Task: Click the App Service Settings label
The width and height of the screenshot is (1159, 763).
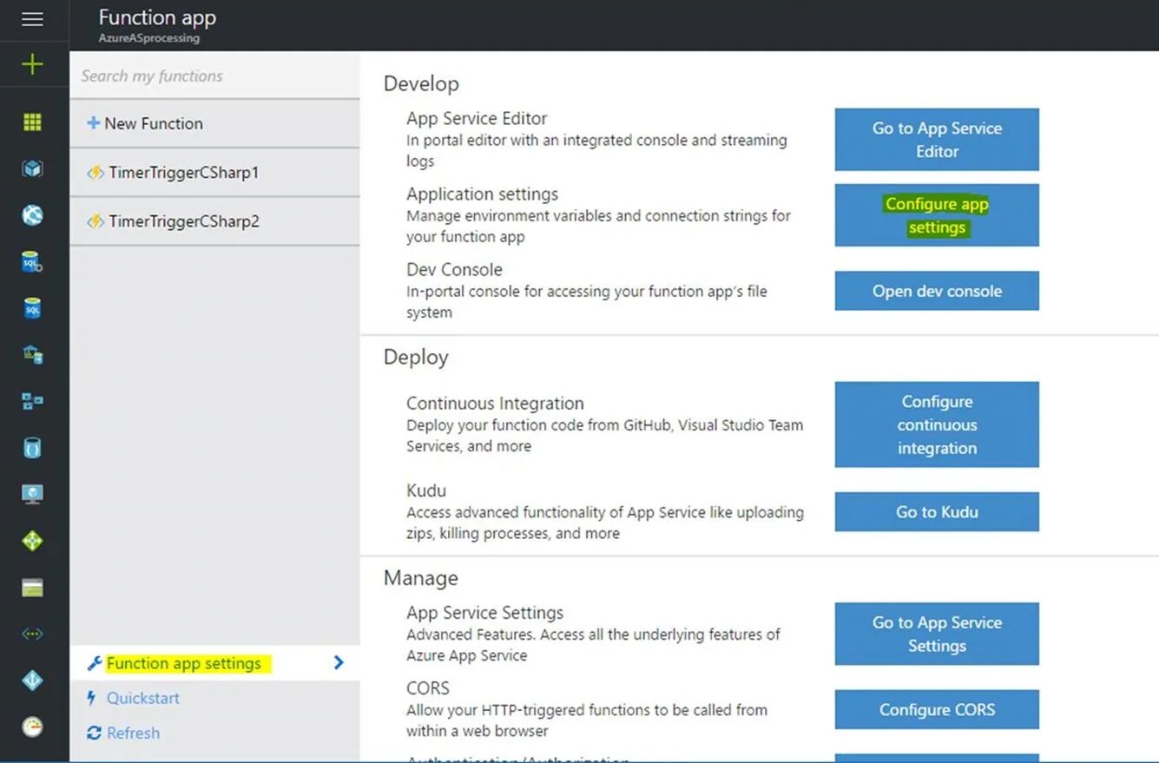Action: pos(484,612)
